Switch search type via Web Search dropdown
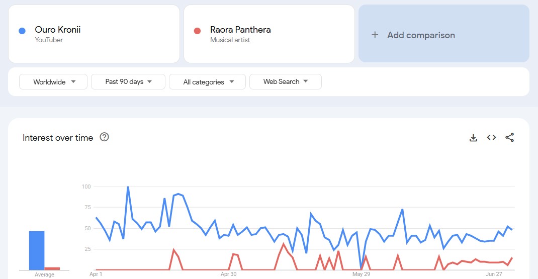Screen dimensions: 538x279 pyautogui.click(x=286, y=81)
